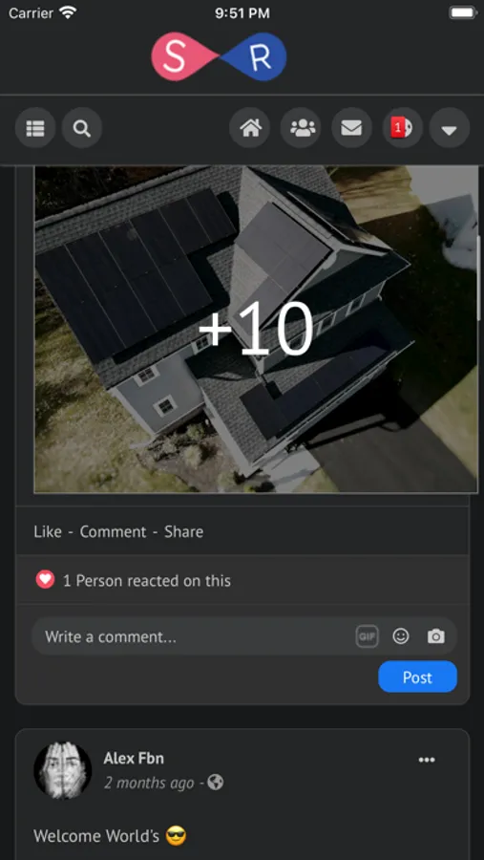
Task: Open the emoji smiley picker
Action: pos(401,636)
